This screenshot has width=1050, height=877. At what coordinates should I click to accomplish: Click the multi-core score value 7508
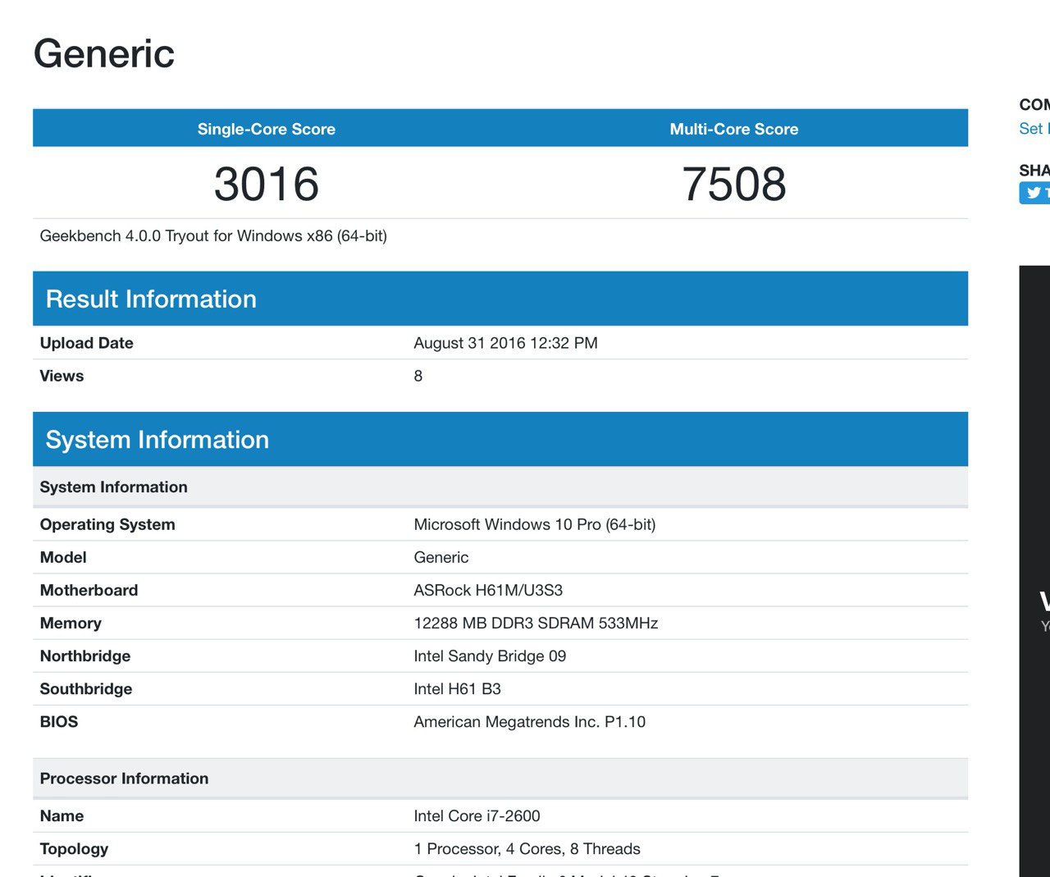pyautogui.click(x=734, y=184)
